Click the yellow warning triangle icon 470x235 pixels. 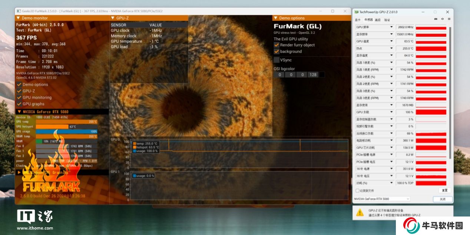(x=360, y=212)
